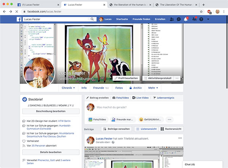Open the Fotos tab

coord(119,88)
